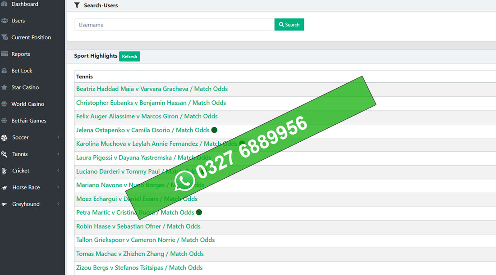The width and height of the screenshot is (496, 275).
Task: Expand the Greyhound submenu arrow
Action: click(x=58, y=204)
